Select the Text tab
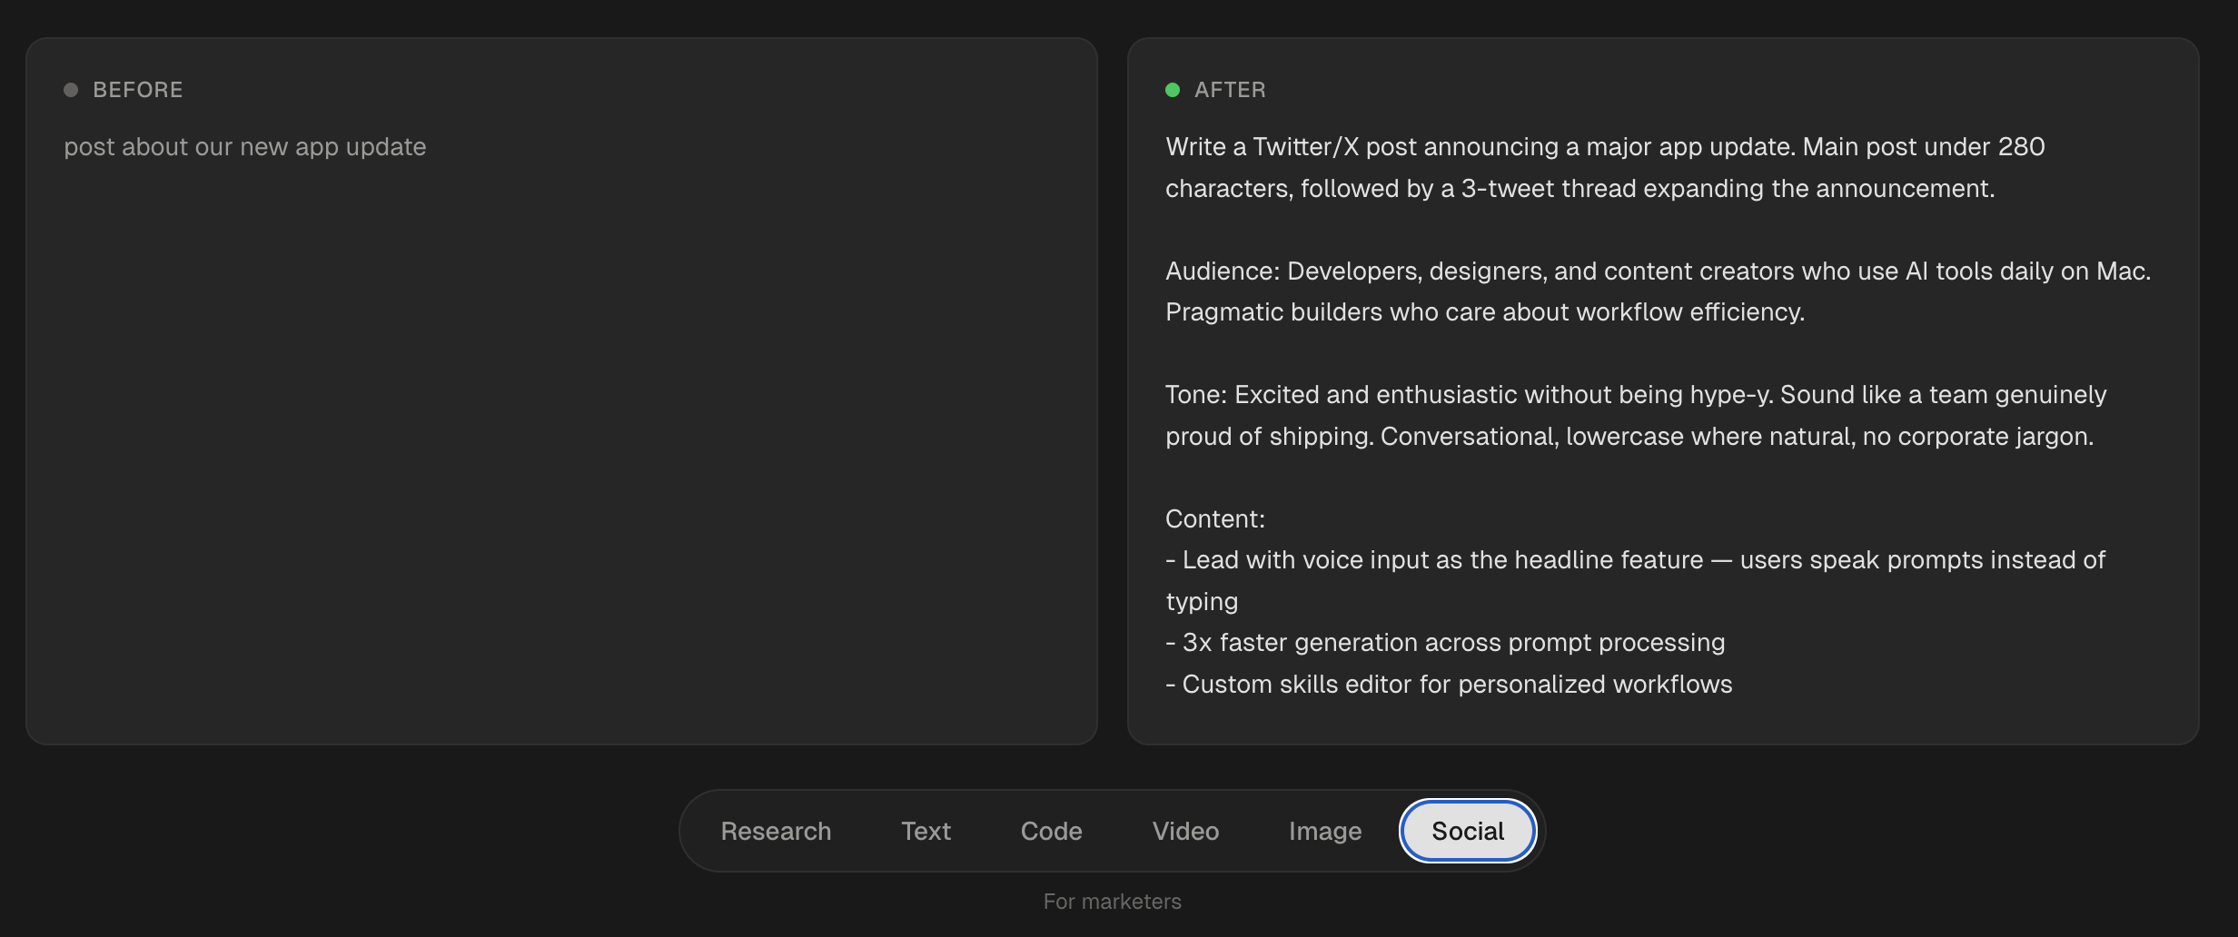This screenshot has height=937, width=2238. pyautogui.click(x=926, y=831)
